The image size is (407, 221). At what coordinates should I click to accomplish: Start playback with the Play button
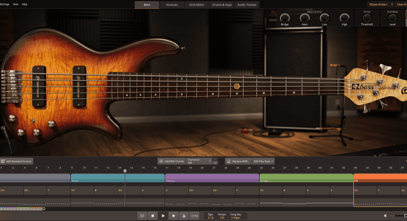point(163,215)
